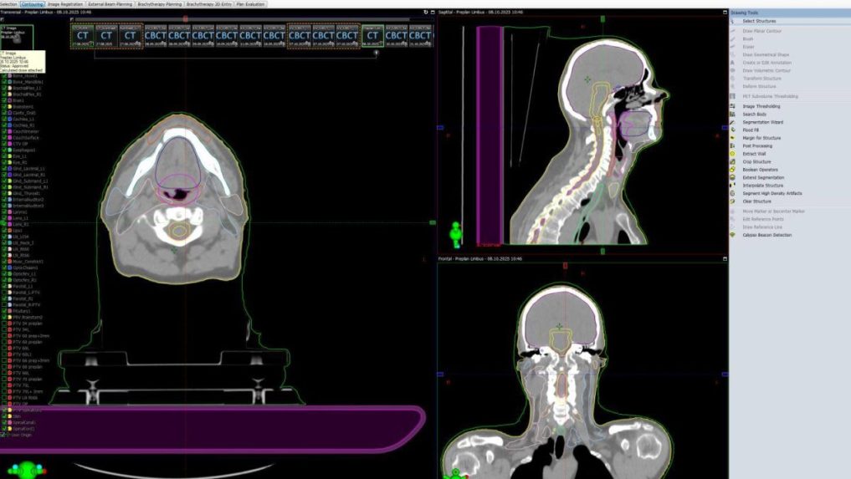Image resolution: width=851 pixels, height=479 pixels.
Task: Open the Segmentation Wizard tool
Action: [x=762, y=122]
